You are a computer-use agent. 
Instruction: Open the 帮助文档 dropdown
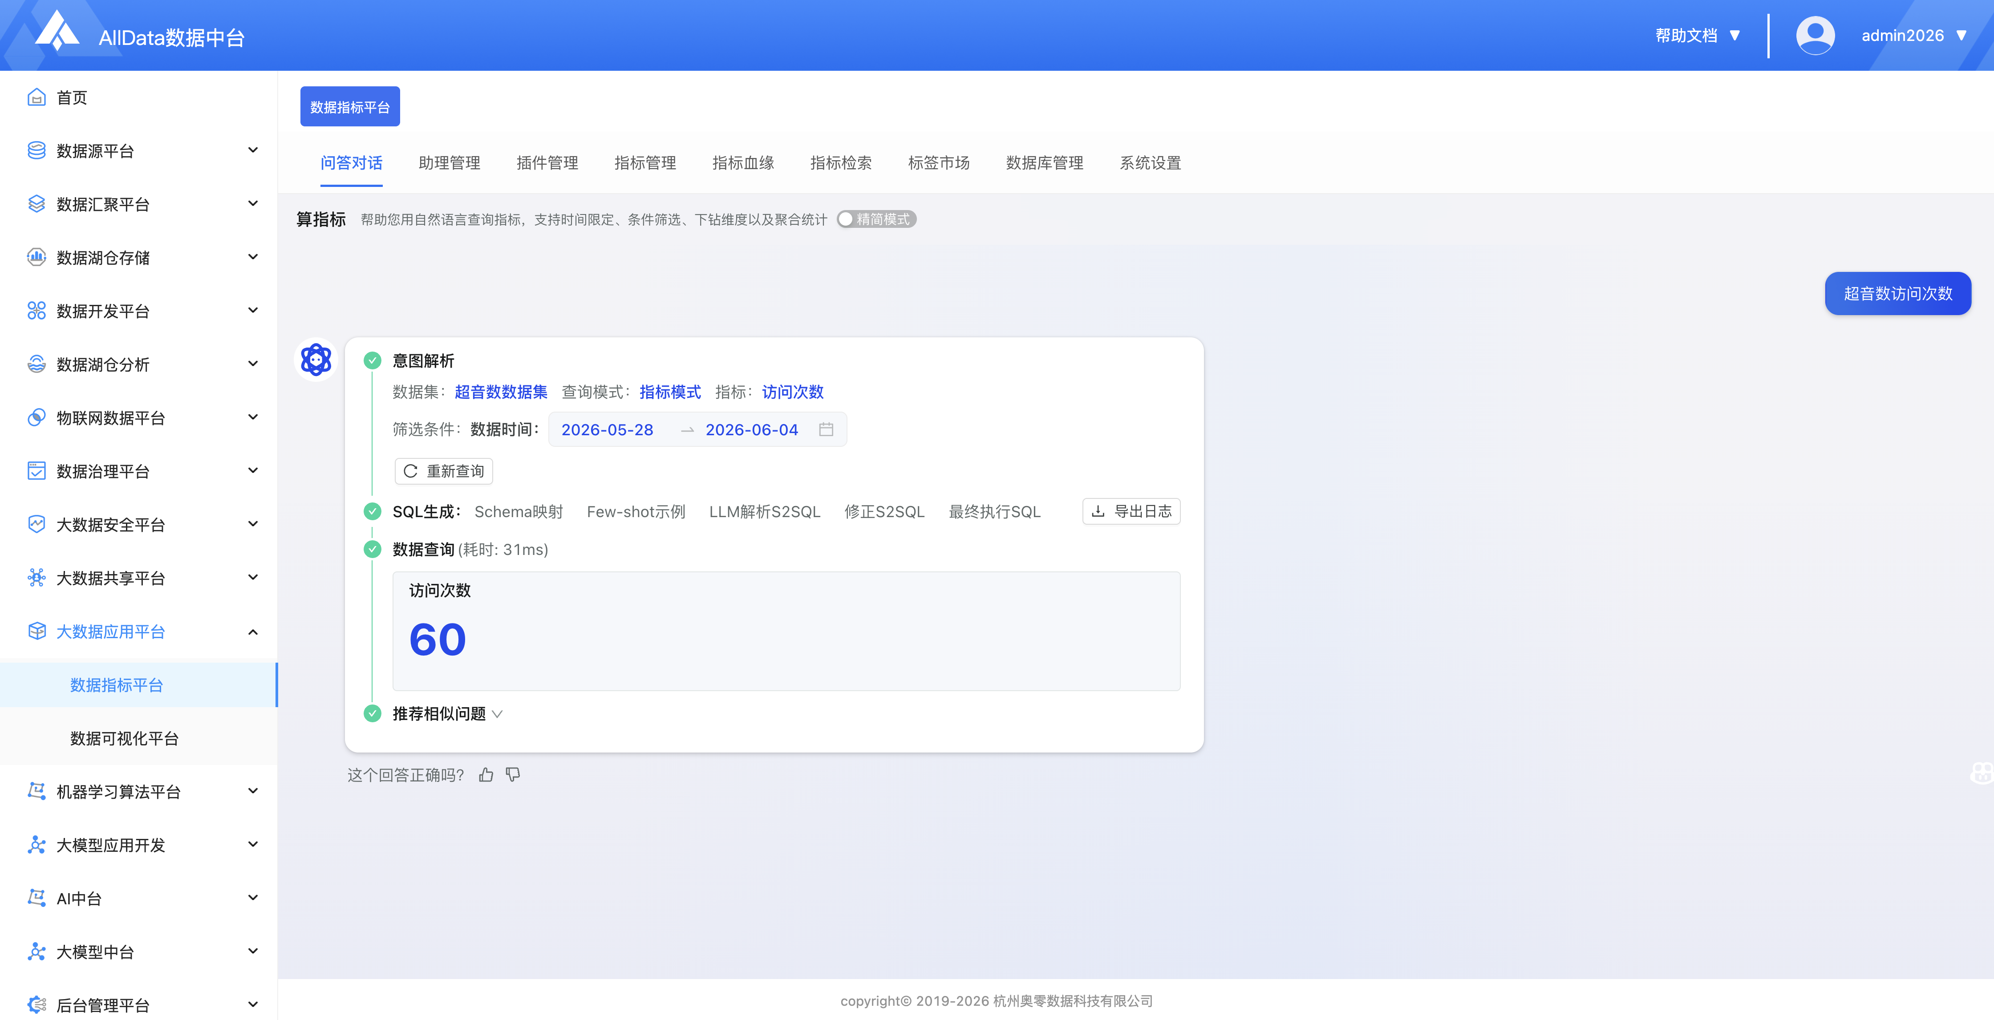pos(1698,36)
